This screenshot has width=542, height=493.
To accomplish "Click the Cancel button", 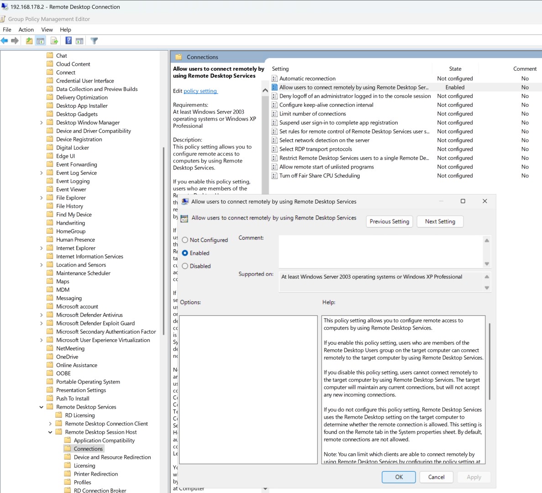I will point(436,477).
